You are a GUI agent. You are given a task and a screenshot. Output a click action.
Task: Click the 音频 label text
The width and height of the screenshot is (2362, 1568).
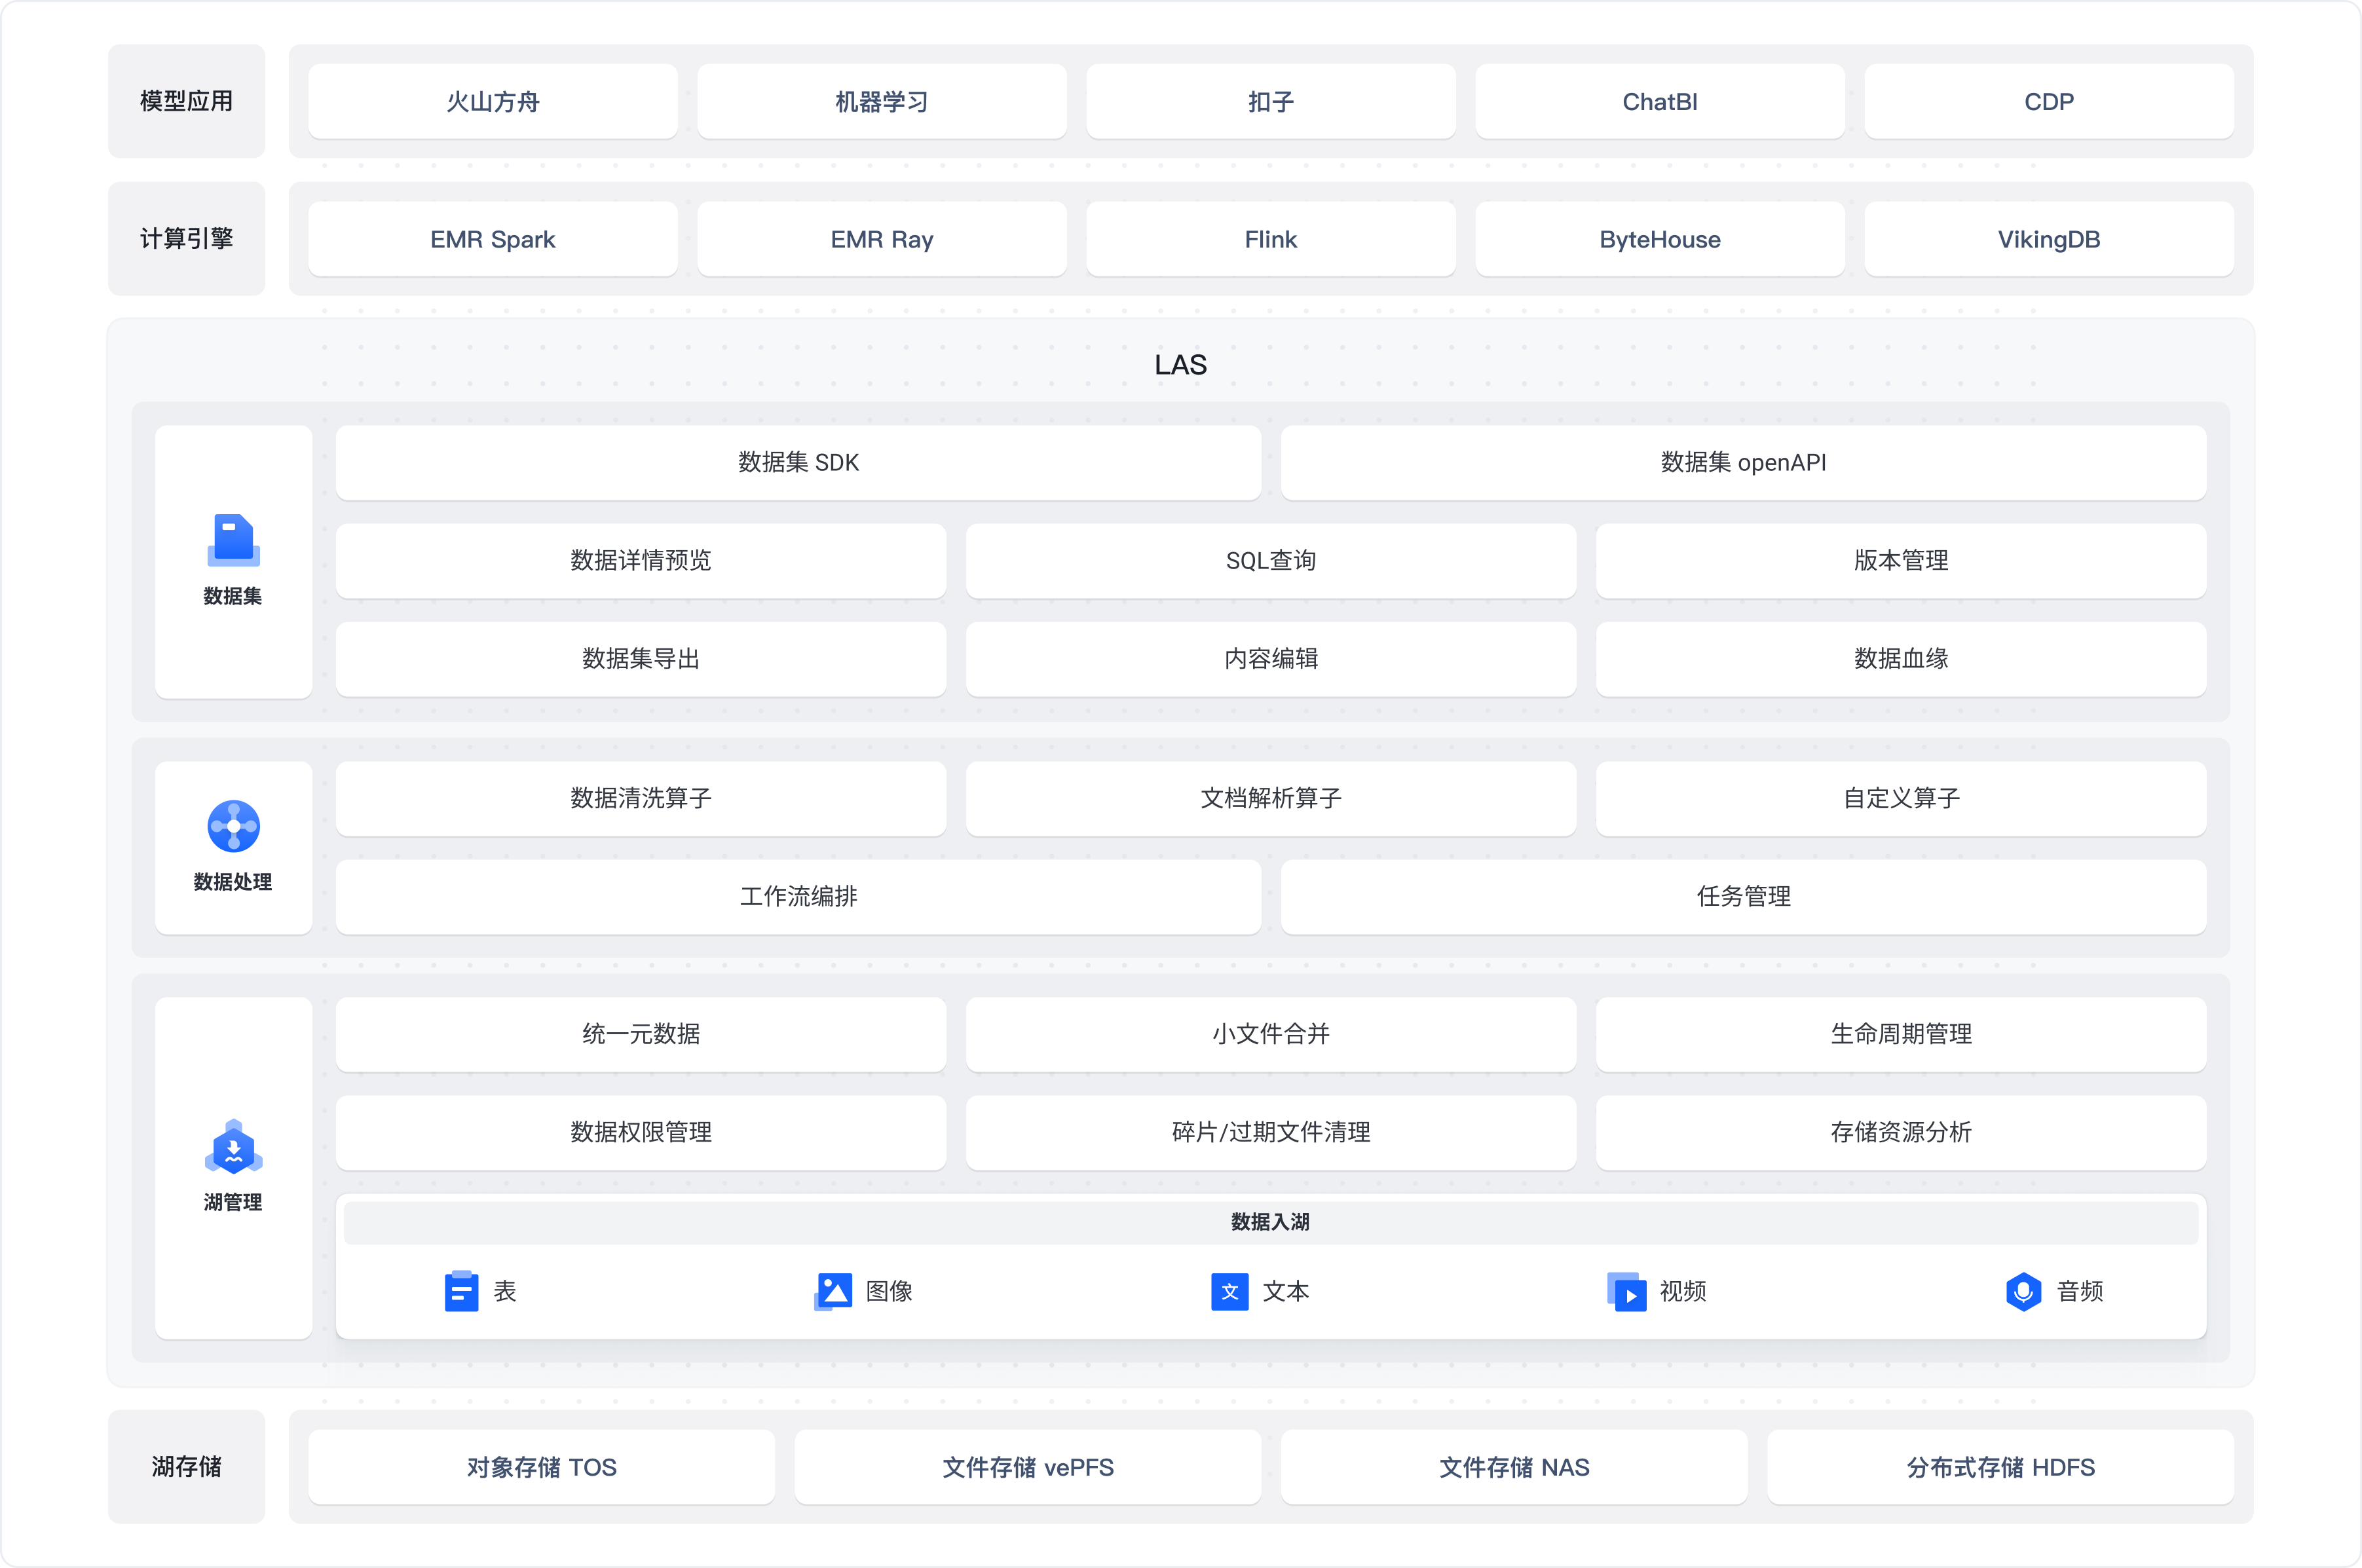click(x=2080, y=1291)
